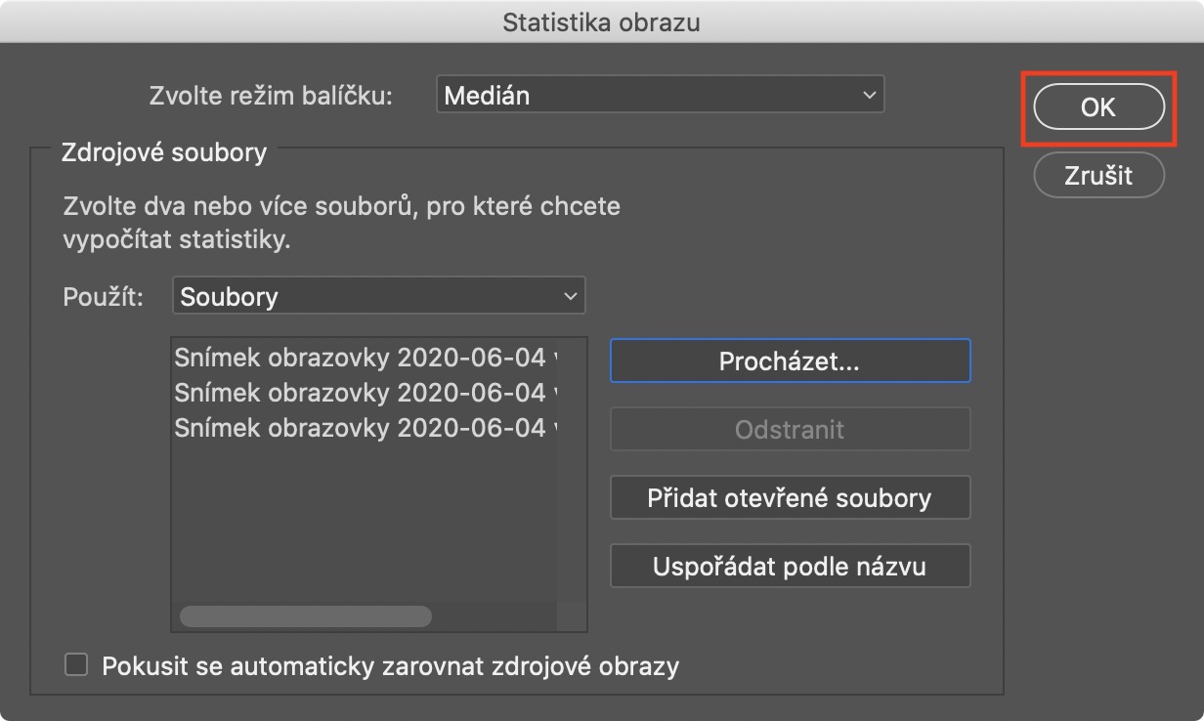Open the Medián stack mode dropdown
1204x721 pixels.
(659, 96)
